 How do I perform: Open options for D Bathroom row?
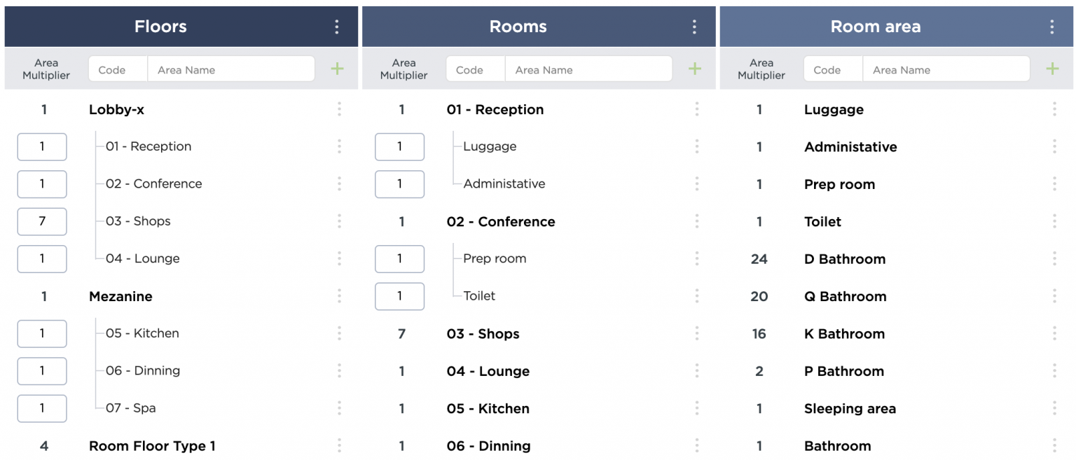pos(1054,258)
